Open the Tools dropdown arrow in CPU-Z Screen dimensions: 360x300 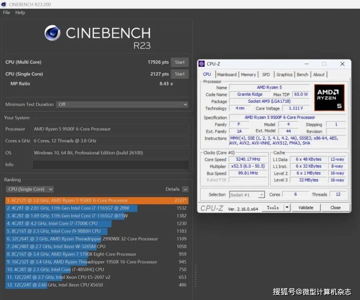[x=287, y=207]
